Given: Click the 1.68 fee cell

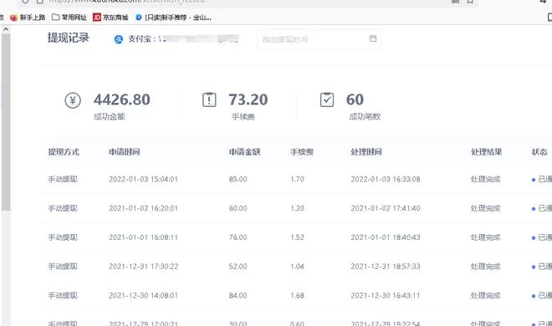Looking at the screenshot, I should pos(297,295).
